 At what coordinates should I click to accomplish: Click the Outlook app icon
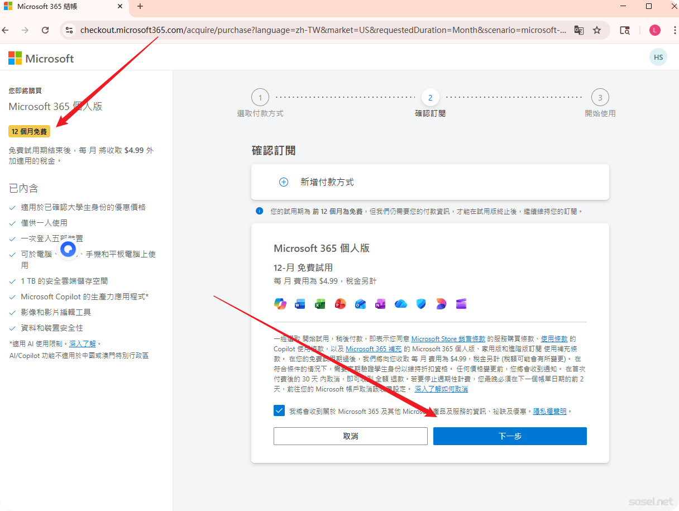[x=360, y=304]
